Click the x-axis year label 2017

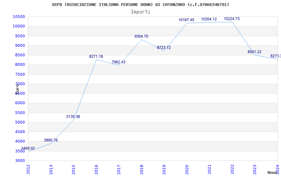click(x=119, y=170)
